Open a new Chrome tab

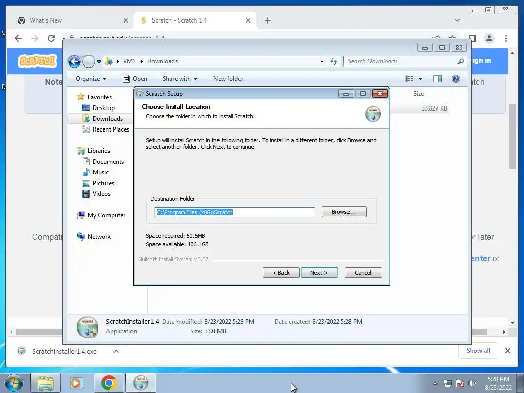(267, 20)
